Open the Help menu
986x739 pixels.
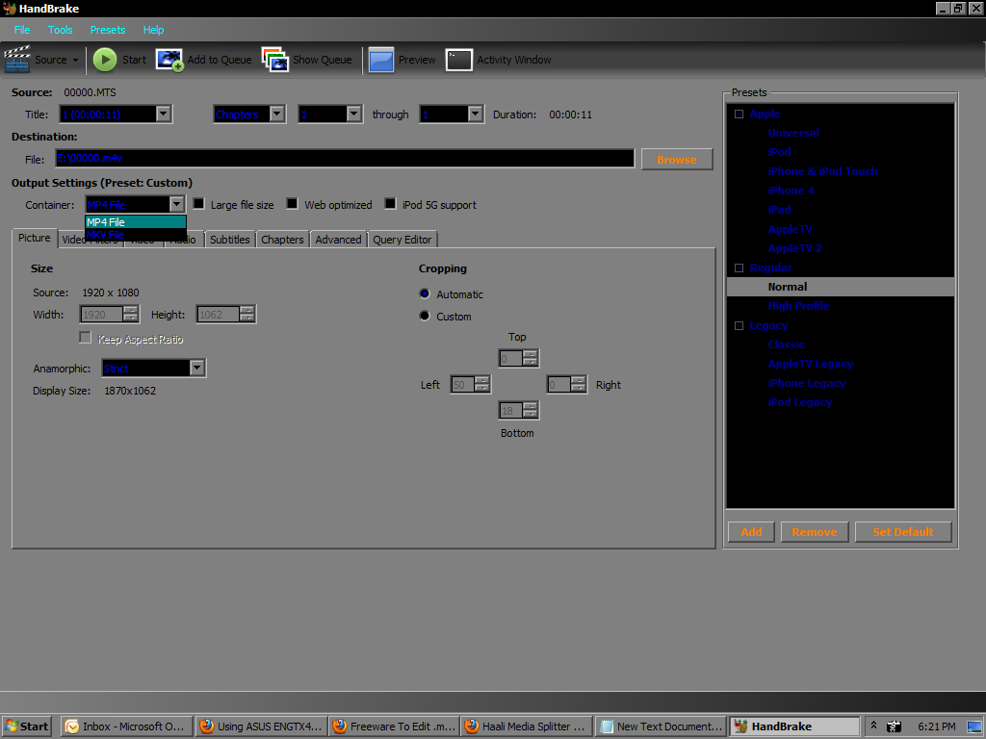[153, 30]
